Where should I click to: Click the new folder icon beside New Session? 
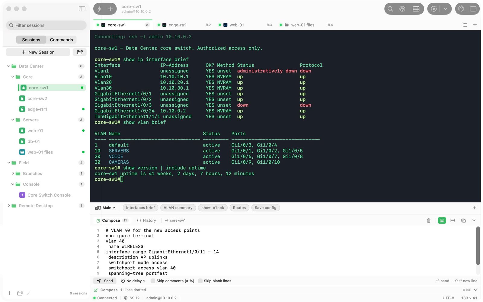click(x=80, y=52)
